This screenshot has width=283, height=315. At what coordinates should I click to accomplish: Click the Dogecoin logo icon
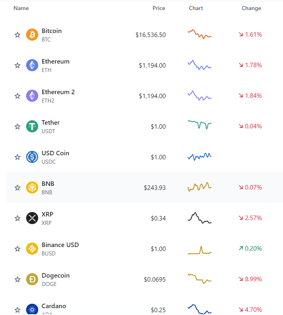coord(32,279)
